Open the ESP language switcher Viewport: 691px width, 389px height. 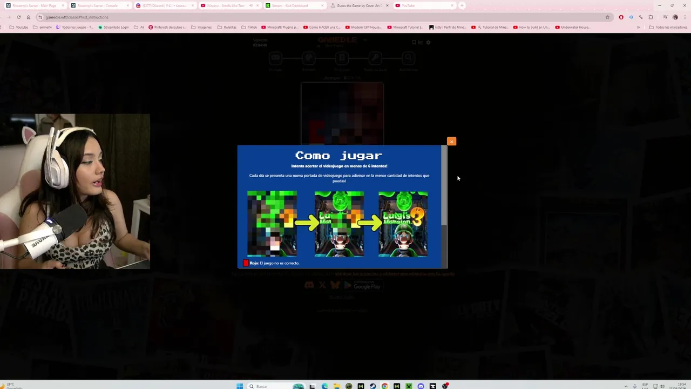coord(645,386)
